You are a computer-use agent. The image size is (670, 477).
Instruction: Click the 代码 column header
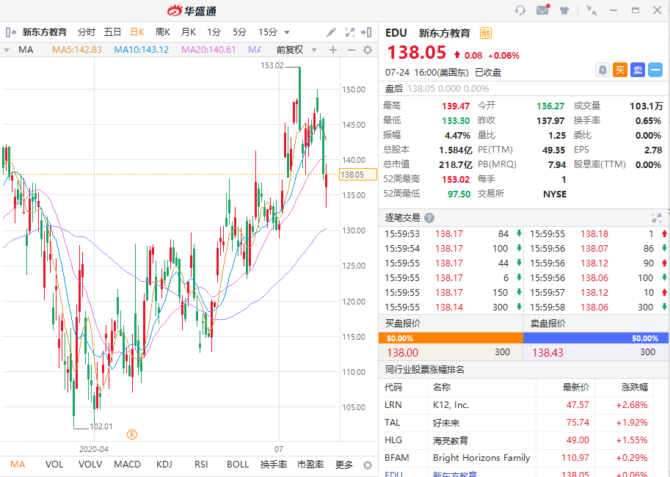[393, 387]
